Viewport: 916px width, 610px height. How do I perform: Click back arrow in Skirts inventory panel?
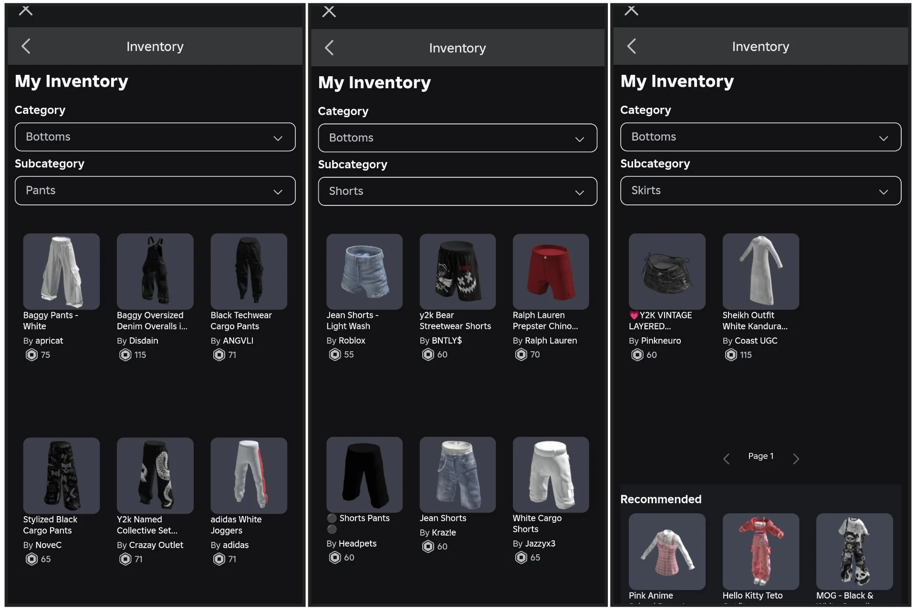[x=632, y=46]
